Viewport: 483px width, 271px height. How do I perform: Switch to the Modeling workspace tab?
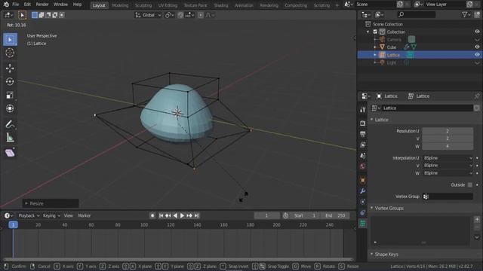pyautogui.click(x=120, y=5)
